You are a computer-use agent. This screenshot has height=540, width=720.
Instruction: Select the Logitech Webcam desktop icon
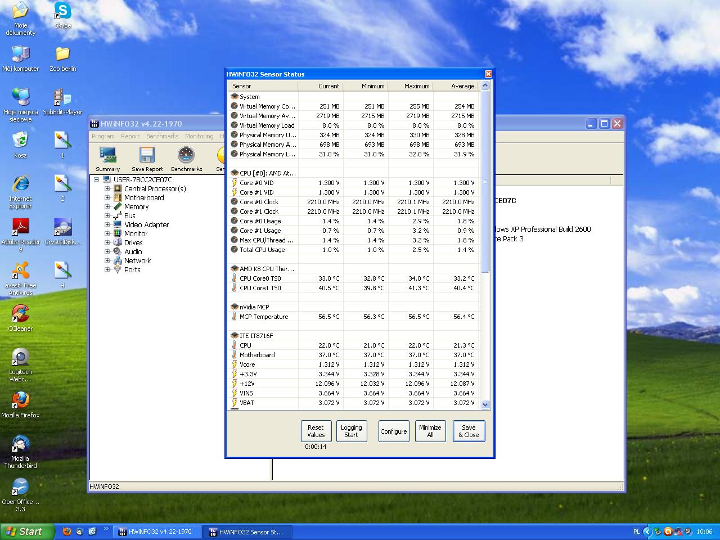[x=20, y=366]
